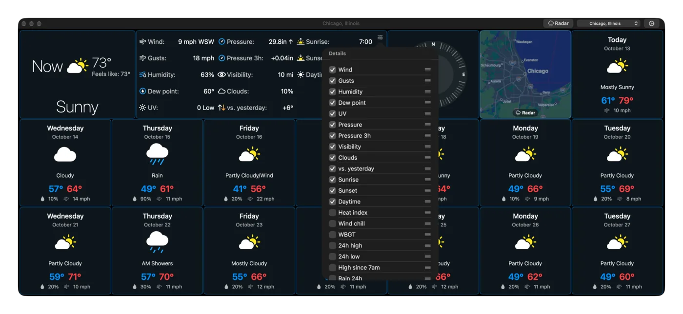
Task: Uncheck the Dew point checkbox
Action: pyautogui.click(x=332, y=103)
